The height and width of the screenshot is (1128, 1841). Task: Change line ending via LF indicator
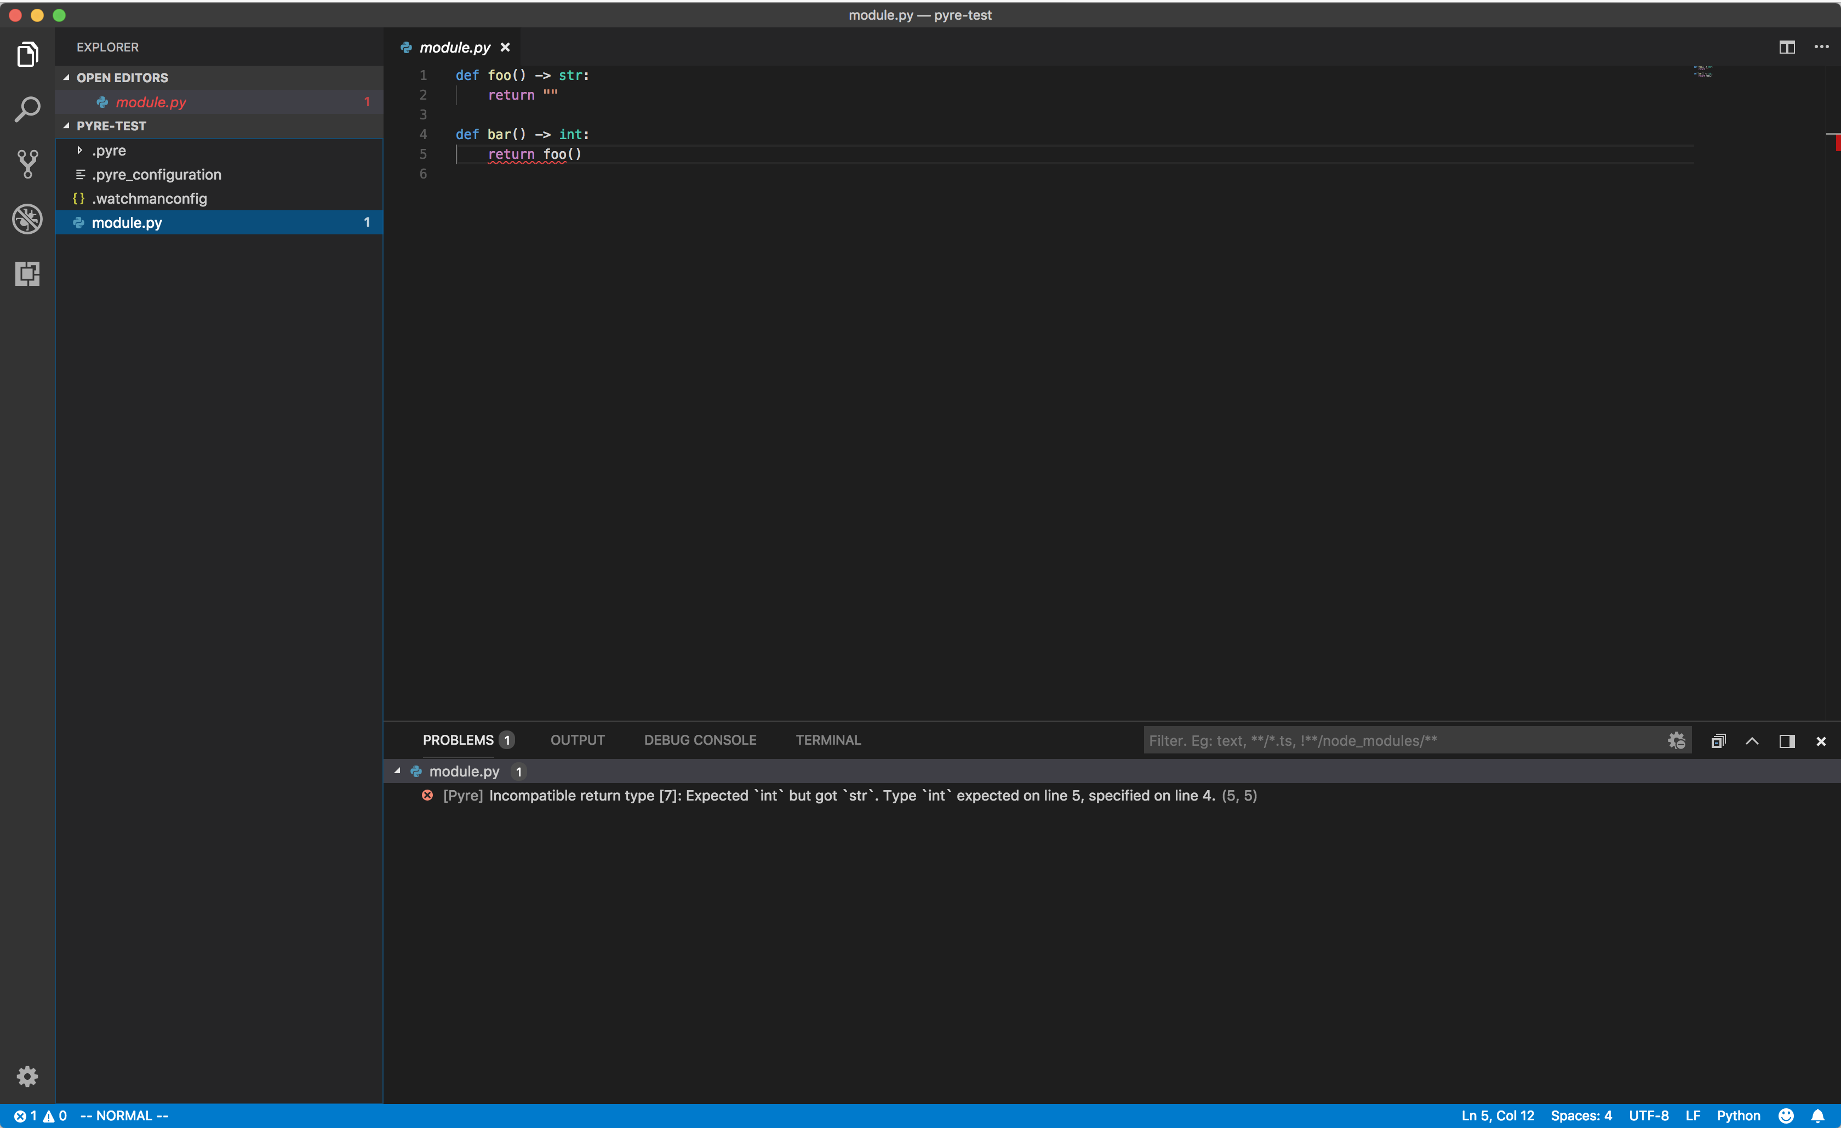(1693, 1115)
